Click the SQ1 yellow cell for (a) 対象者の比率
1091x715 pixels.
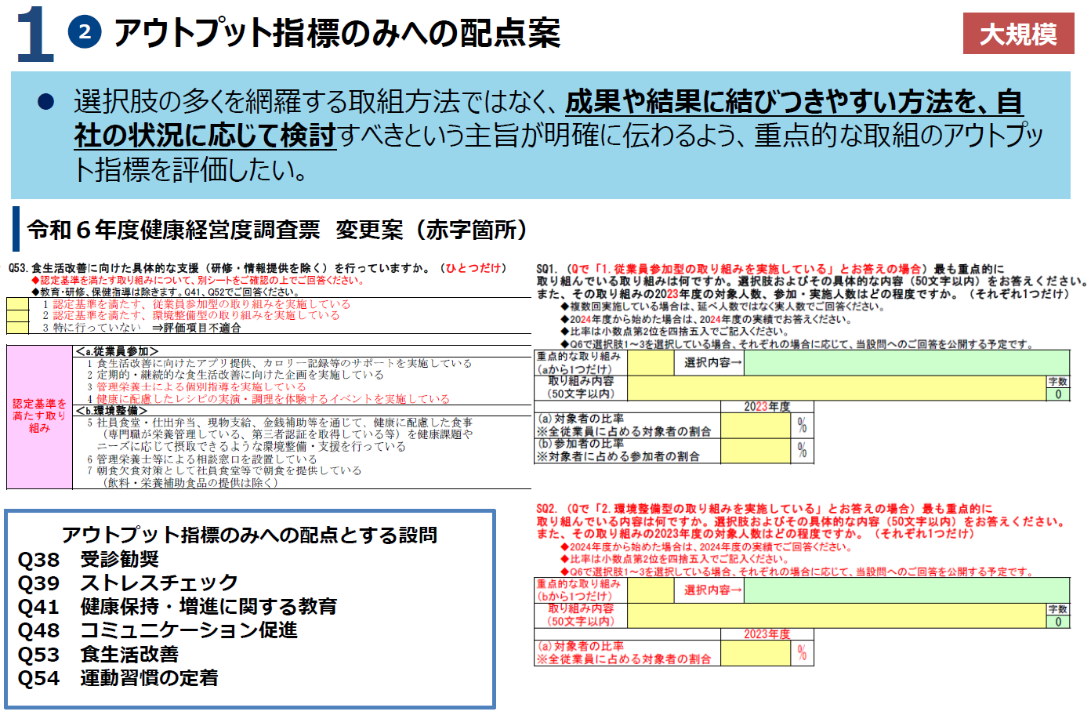tap(756, 426)
